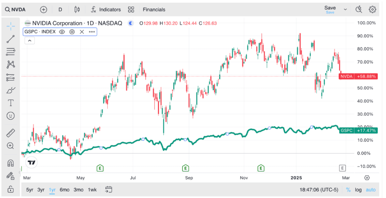
Task: Click the 0.00% price axis label
Action: [363, 154]
